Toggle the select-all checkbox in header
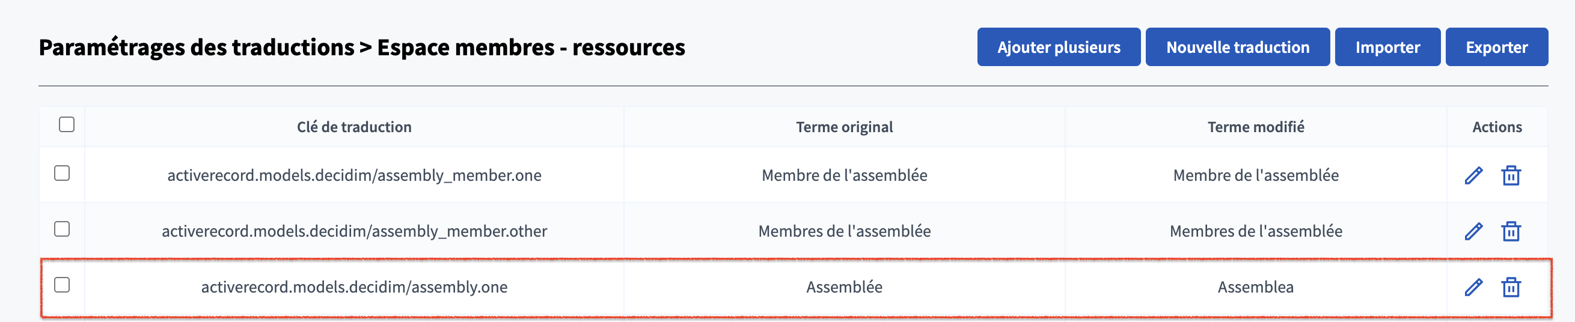Screen dimensions: 1575x322 click(x=67, y=124)
